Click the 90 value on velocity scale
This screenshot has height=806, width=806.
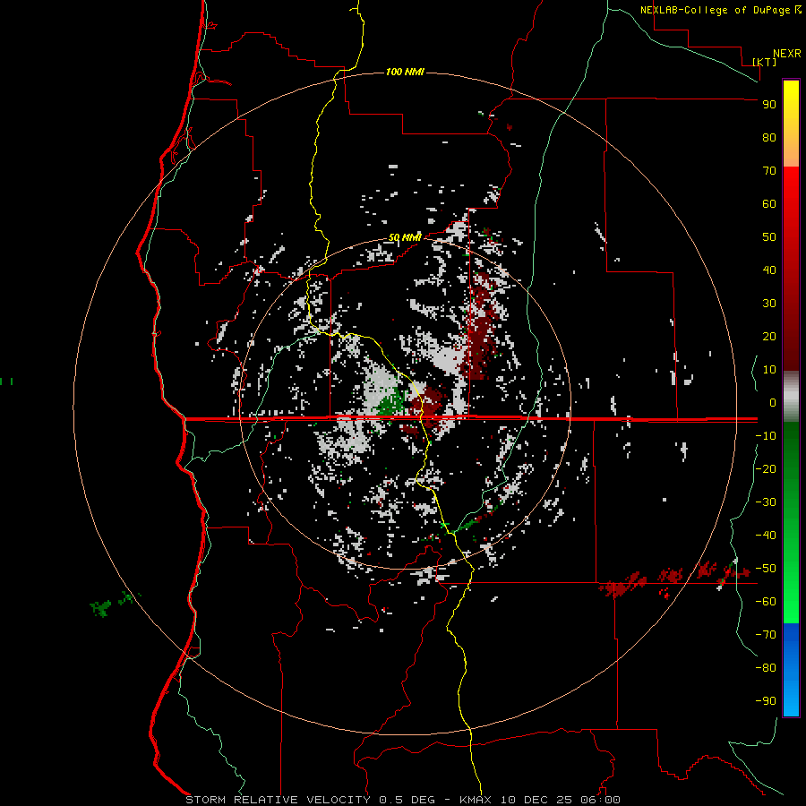(769, 105)
